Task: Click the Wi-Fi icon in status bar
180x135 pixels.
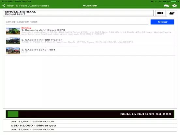Action: 152,2
